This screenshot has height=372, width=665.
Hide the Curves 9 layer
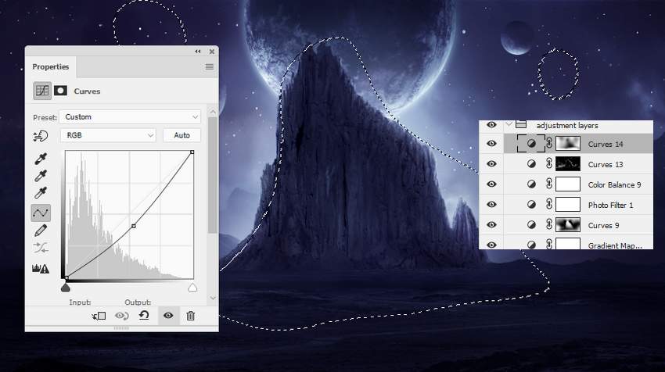pyautogui.click(x=491, y=225)
